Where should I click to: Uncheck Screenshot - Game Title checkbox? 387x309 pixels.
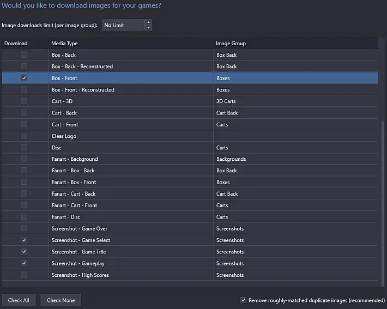coord(24,251)
